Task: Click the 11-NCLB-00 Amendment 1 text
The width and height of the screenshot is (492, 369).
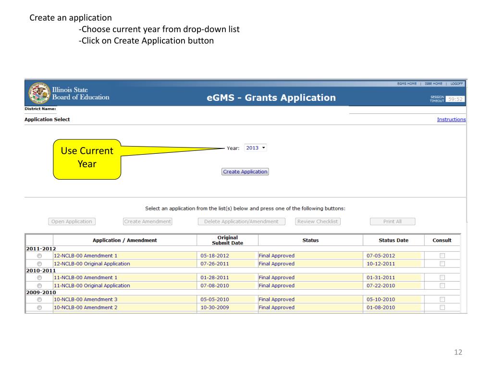Action: (86, 278)
